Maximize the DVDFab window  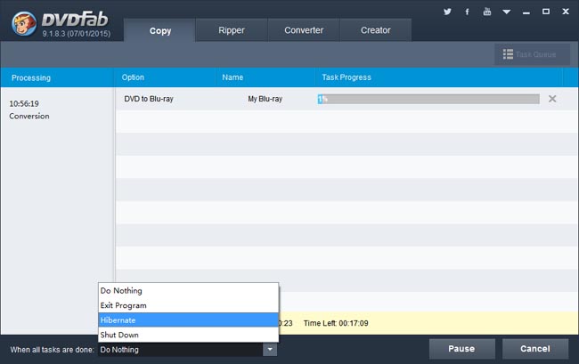point(546,12)
